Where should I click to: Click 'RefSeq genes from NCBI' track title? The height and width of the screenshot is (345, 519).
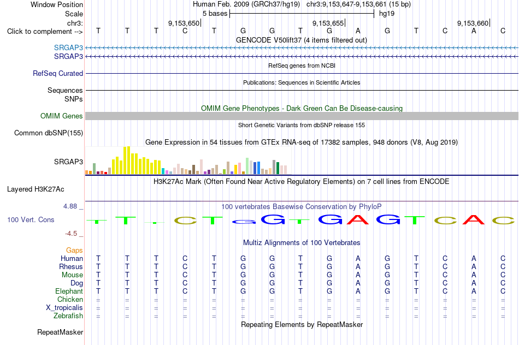click(302, 66)
